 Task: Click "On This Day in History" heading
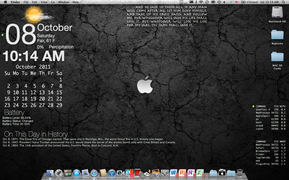coord(36,134)
